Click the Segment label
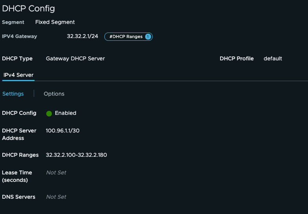 point(13,22)
